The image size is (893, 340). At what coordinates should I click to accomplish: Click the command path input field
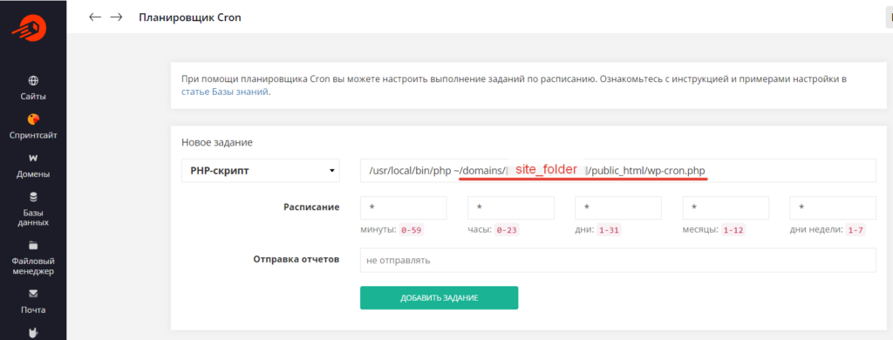[x=618, y=170]
